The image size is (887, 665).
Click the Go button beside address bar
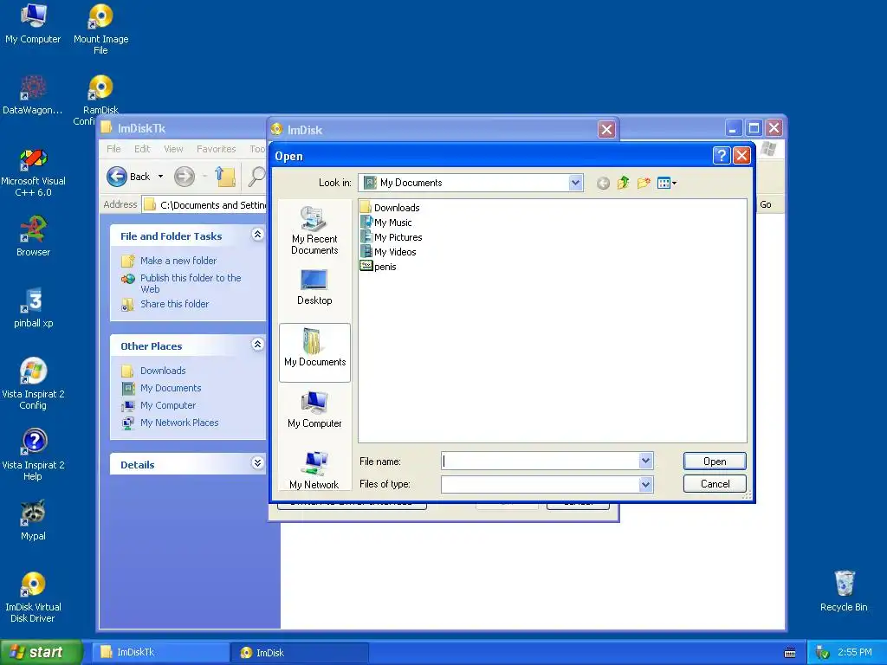click(766, 204)
